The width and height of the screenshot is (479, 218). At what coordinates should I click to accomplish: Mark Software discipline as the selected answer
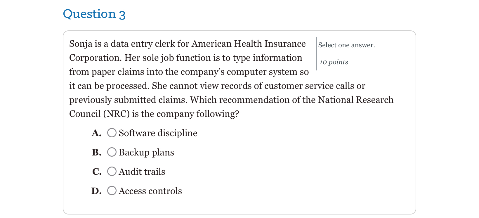click(x=112, y=133)
